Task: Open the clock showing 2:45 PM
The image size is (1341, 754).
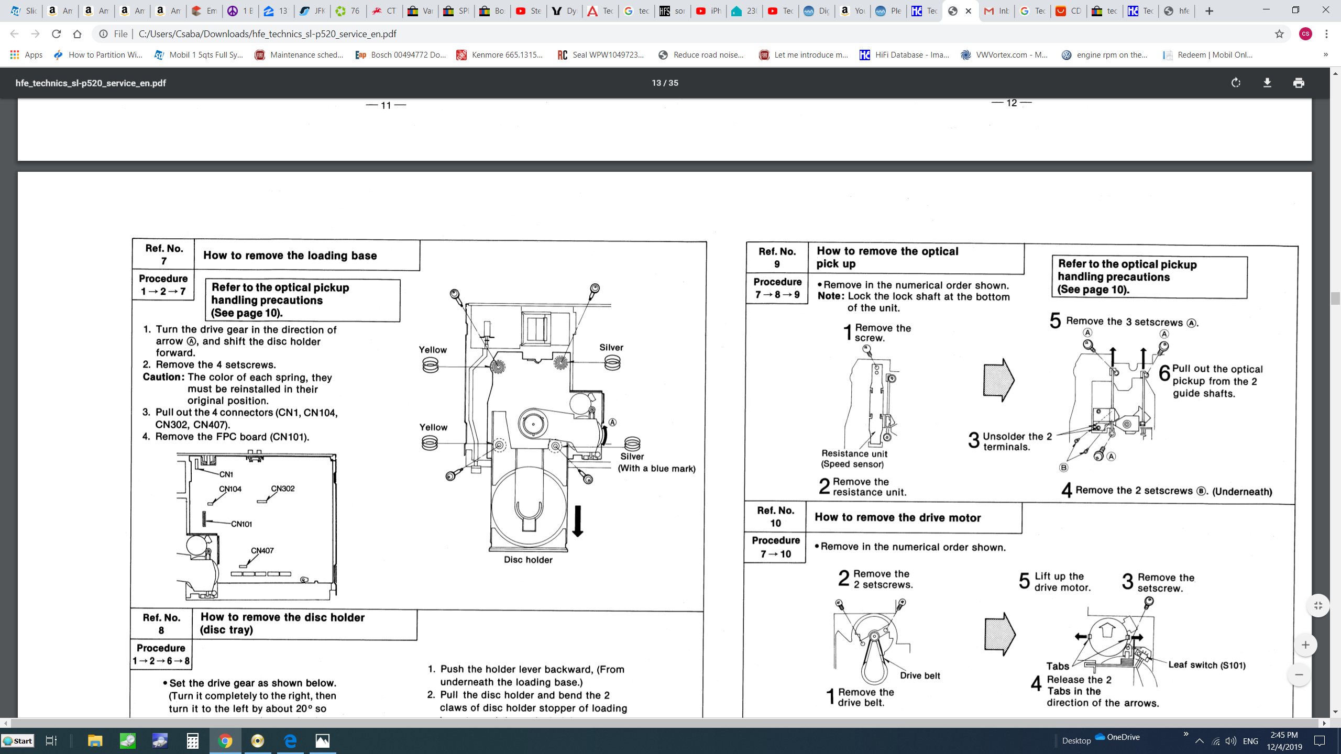Action: (1284, 741)
